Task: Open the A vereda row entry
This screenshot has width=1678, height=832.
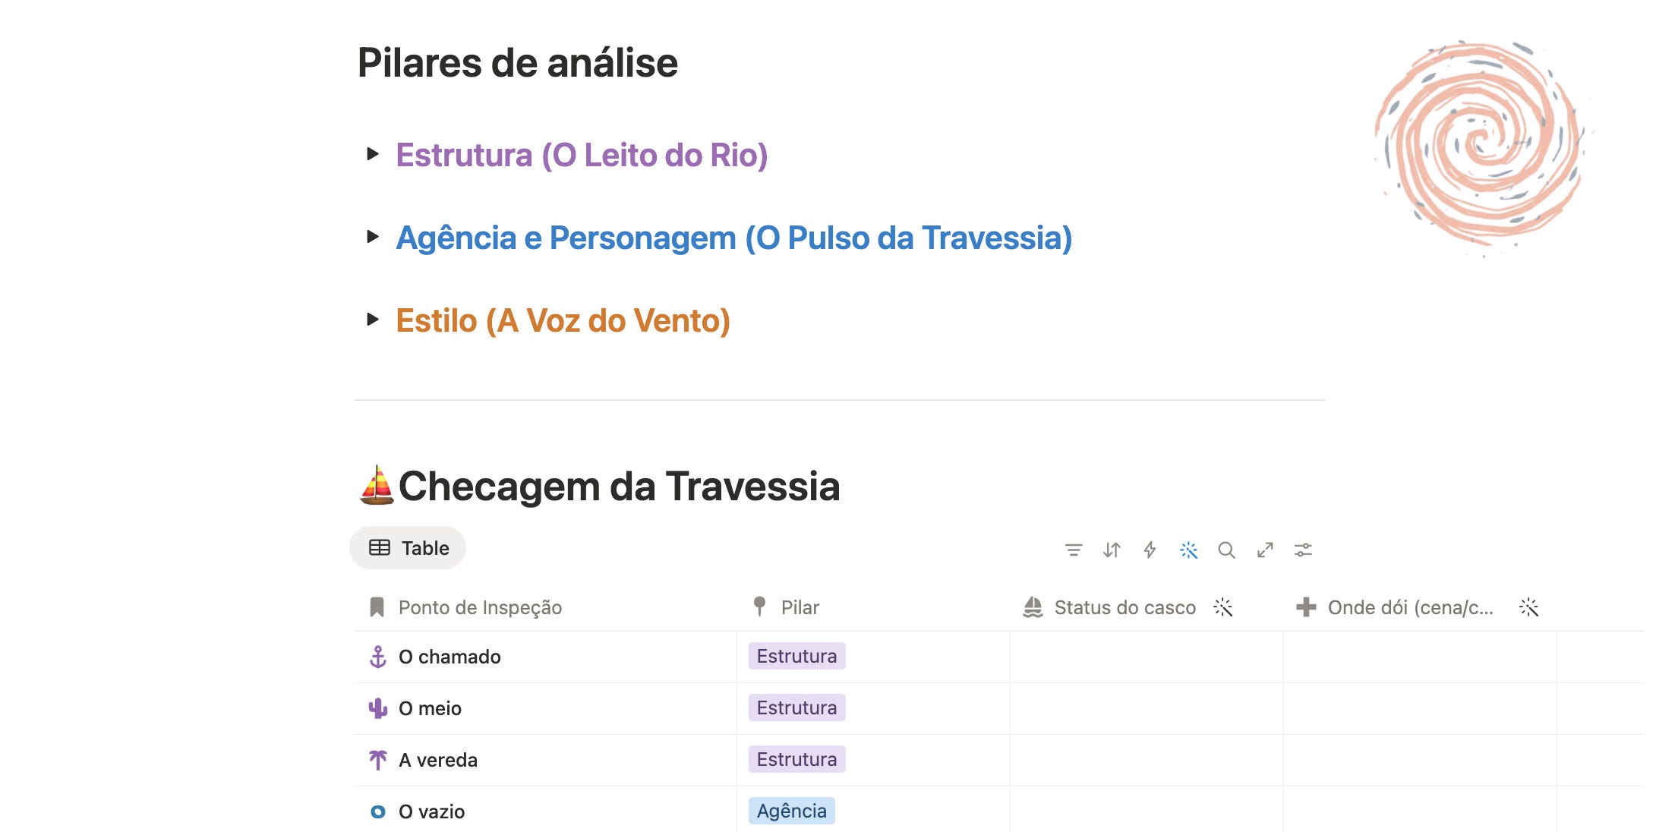Action: point(438,760)
